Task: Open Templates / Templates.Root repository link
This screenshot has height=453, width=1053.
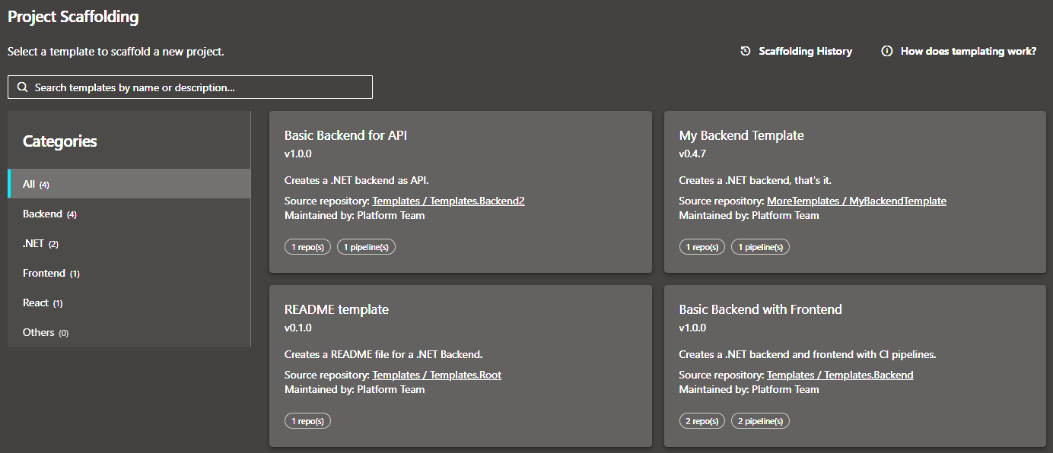Action: (x=437, y=375)
